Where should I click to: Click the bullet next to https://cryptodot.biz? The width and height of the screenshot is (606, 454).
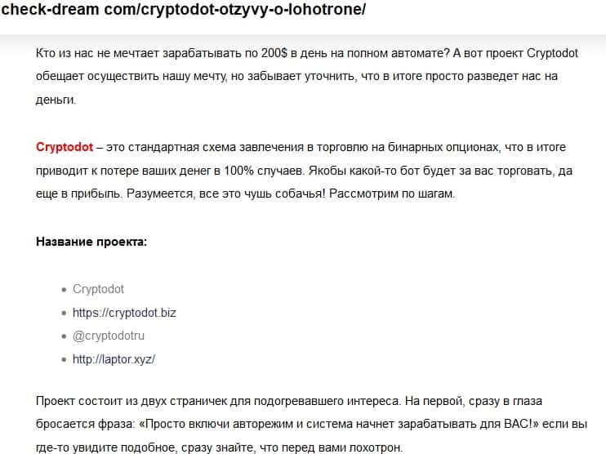coord(65,313)
